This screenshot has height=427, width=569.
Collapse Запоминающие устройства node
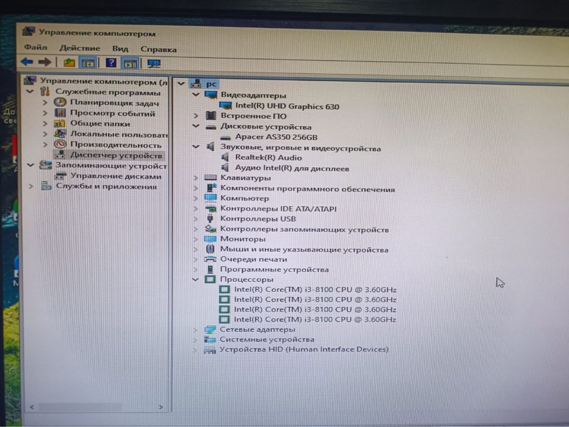tap(31, 165)
